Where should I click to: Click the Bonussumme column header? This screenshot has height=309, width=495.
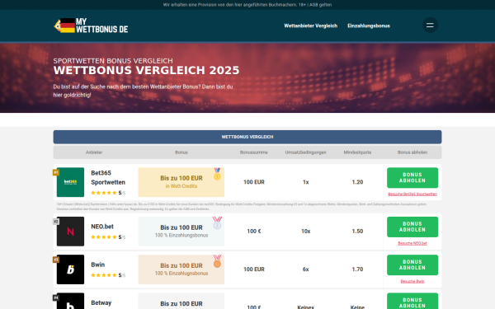pyautogui.click(x=254, y=152)
